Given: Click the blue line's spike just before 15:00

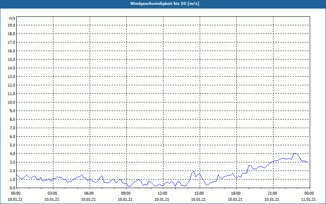Looking at the screenshot, I should (194, 171).
